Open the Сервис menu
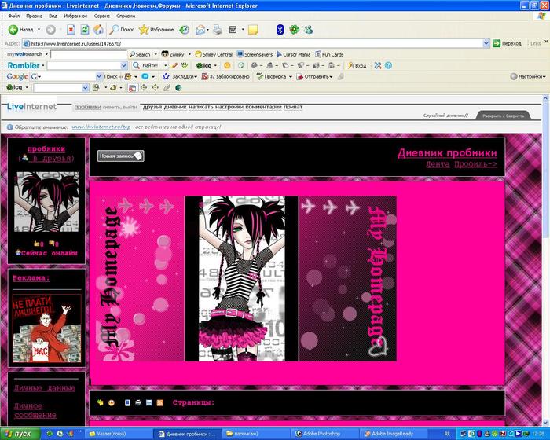The height and width of the screenshot is (440, 550). coord(101,16)
